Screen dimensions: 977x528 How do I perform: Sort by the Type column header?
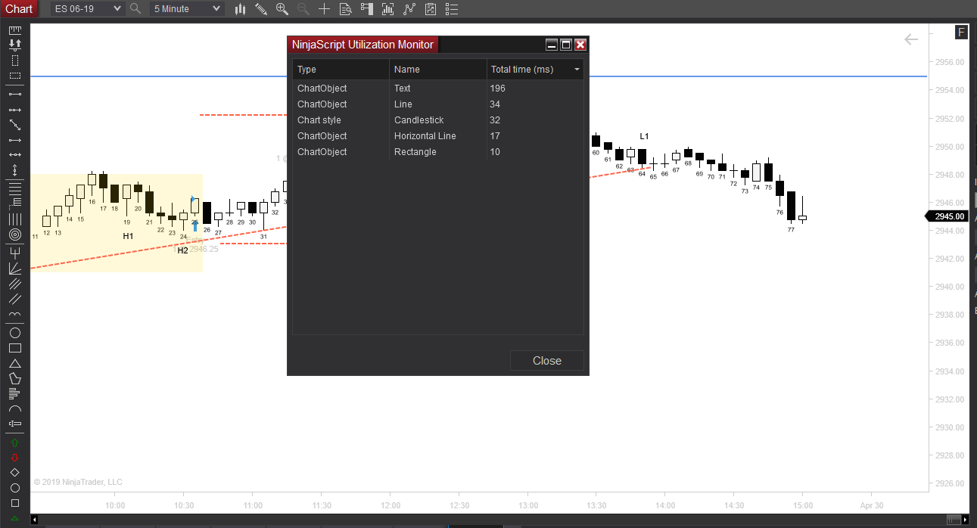click(x=341, y=70)
